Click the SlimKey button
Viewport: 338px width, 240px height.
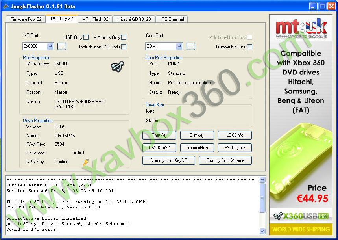197,135
